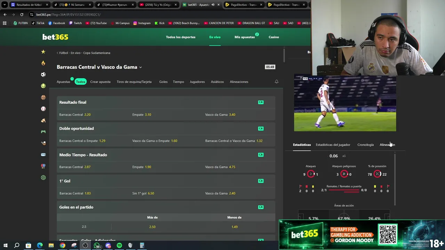The width and height of the screenshot is (445, 250).
Task: Open Todos los deportes in top navigation
Action: [181, 37]
